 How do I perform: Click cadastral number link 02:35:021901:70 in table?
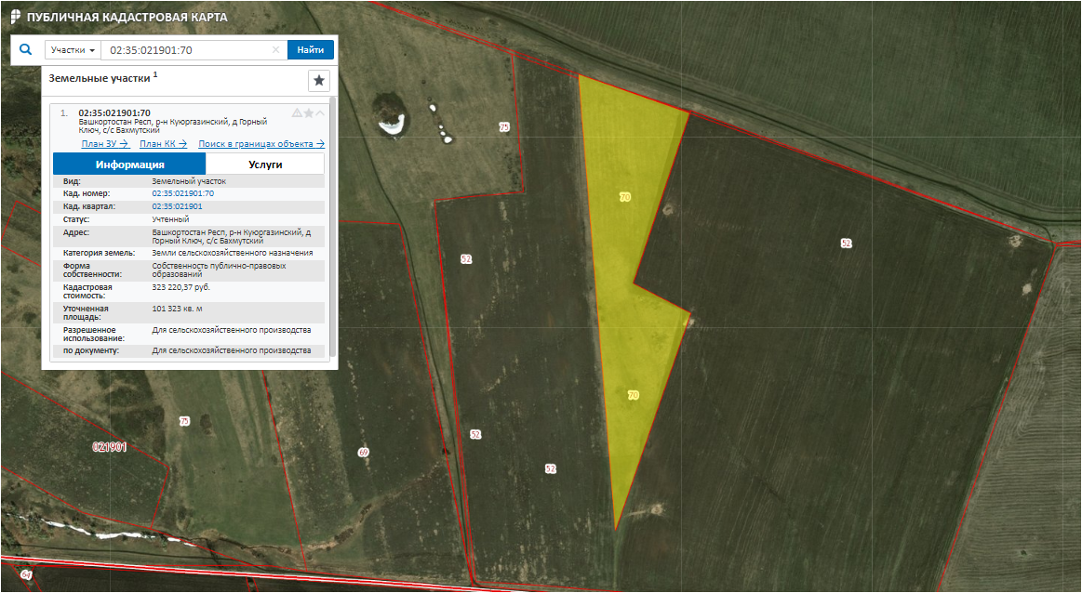click(182, 193)
